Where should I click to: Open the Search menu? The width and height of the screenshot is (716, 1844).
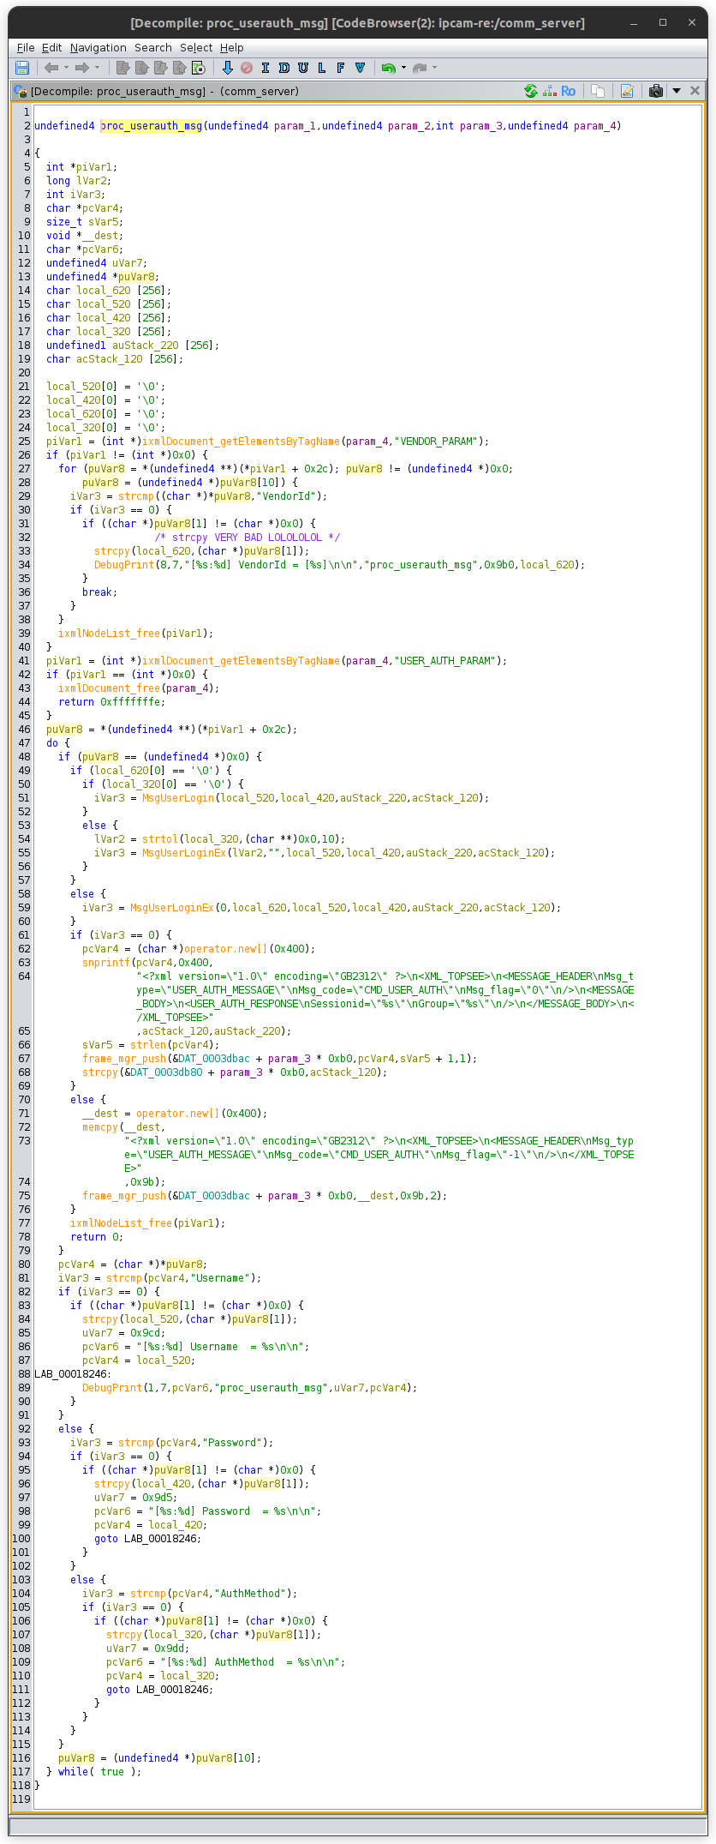153,48
